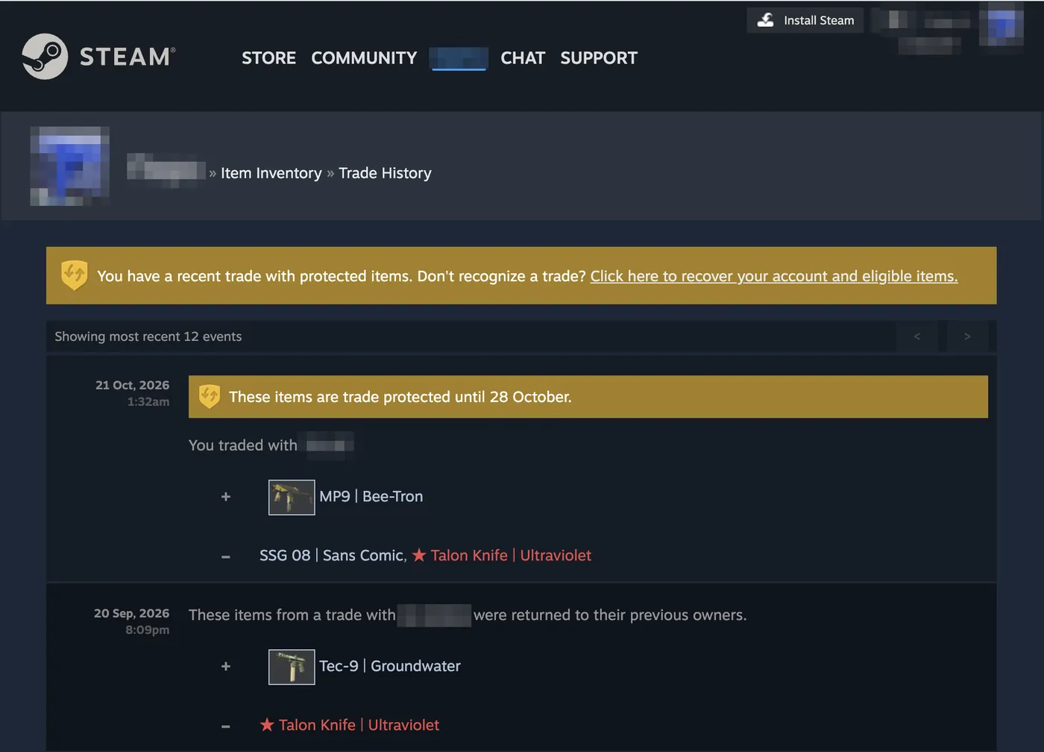This screenshot has height=752, width=1044.
Task: Go to the previous page of events
Action: pyautogui.click(x=917, y=336)
